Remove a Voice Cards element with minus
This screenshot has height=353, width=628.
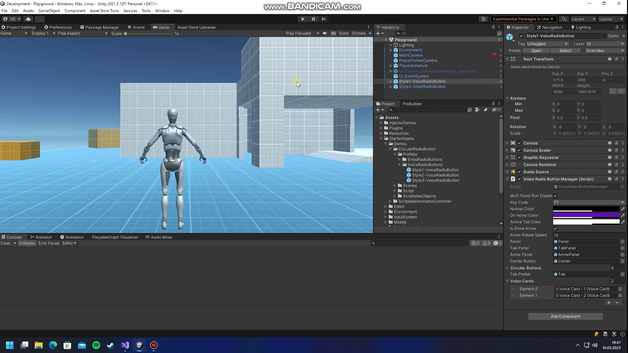pyautogui.click(x=617, y=303)
